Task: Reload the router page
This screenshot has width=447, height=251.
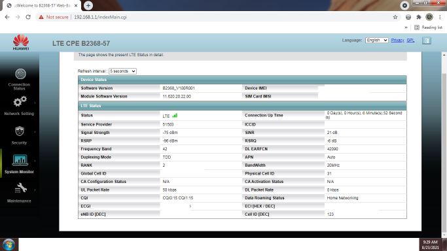Action: (28, 17)
